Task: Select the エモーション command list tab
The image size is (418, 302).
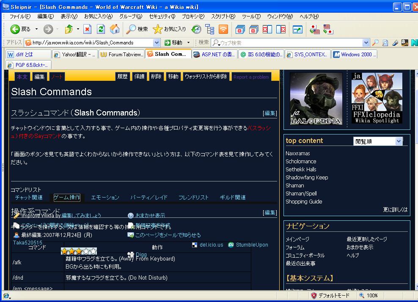Action: pos(105,198)
